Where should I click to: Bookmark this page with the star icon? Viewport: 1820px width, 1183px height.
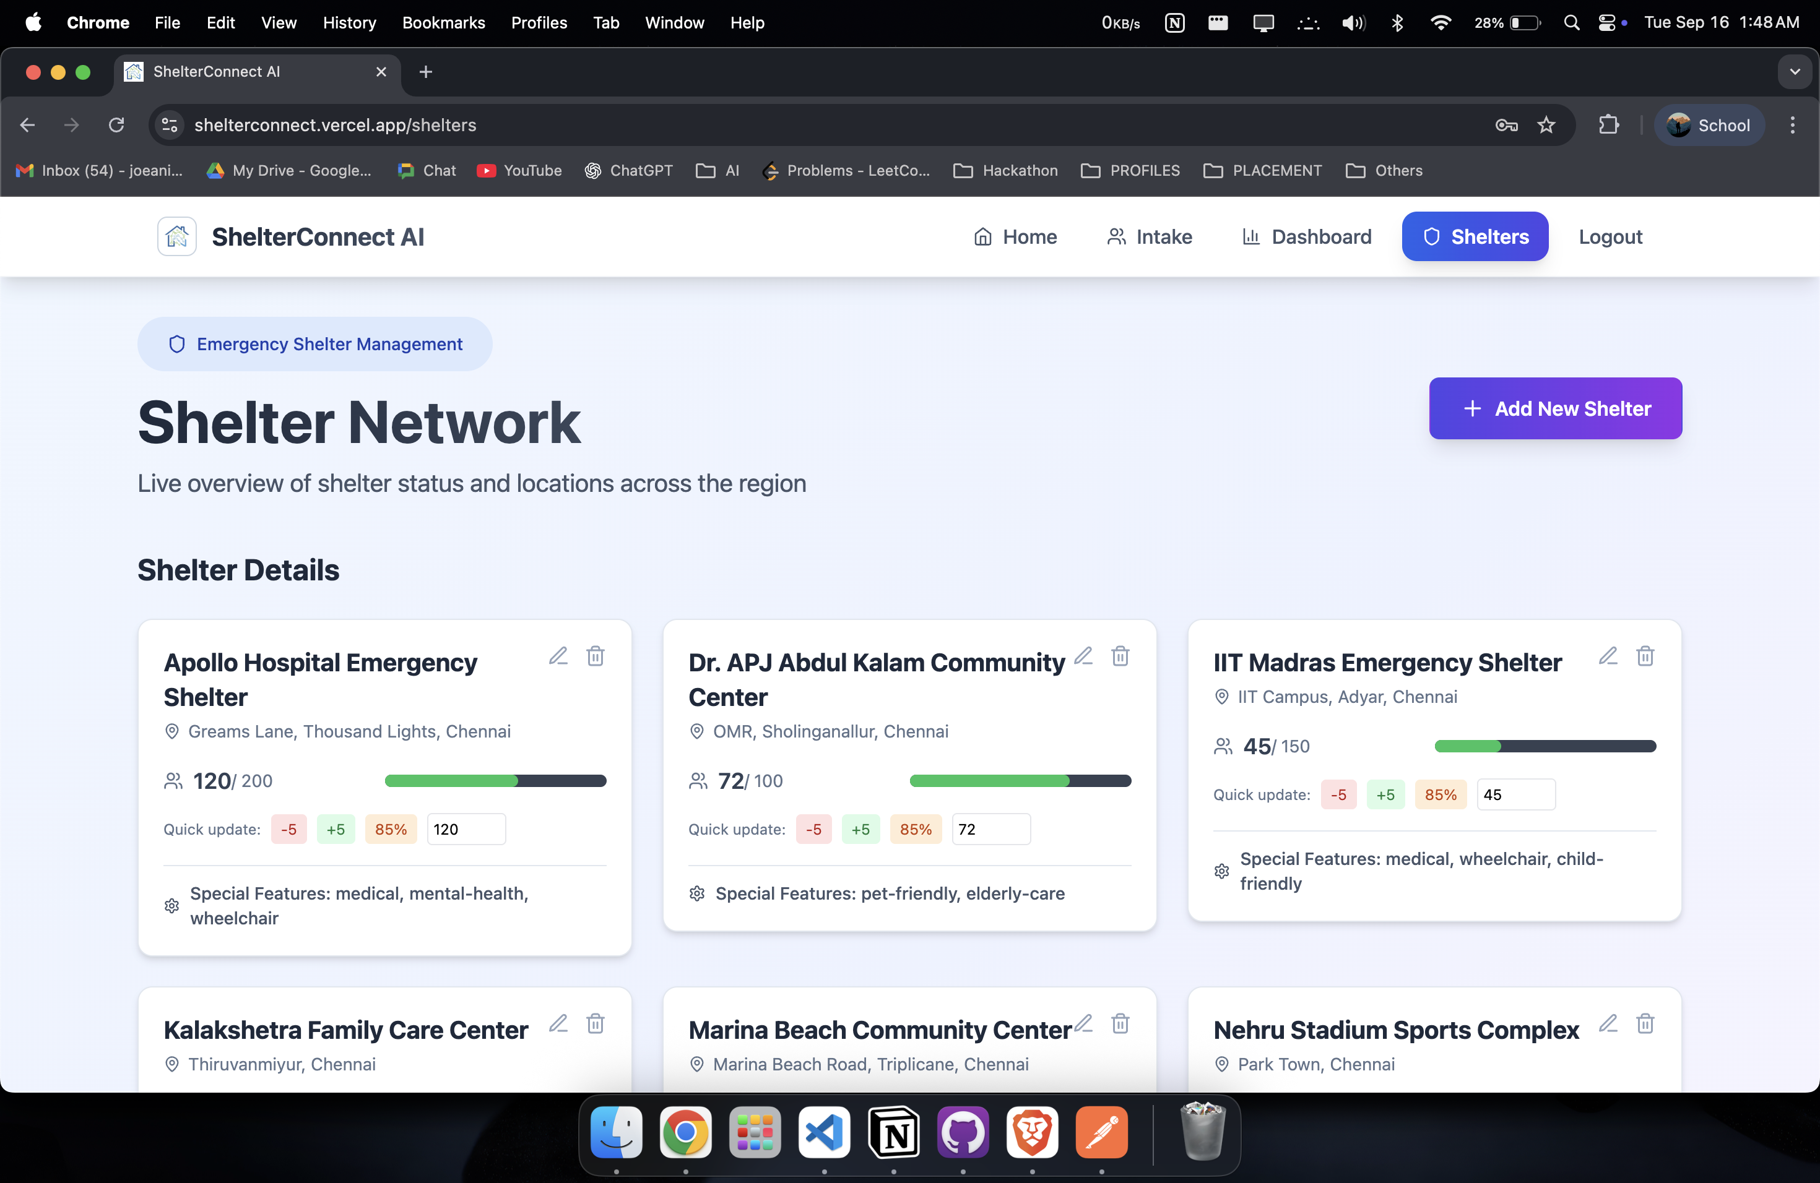point(1546,124)
